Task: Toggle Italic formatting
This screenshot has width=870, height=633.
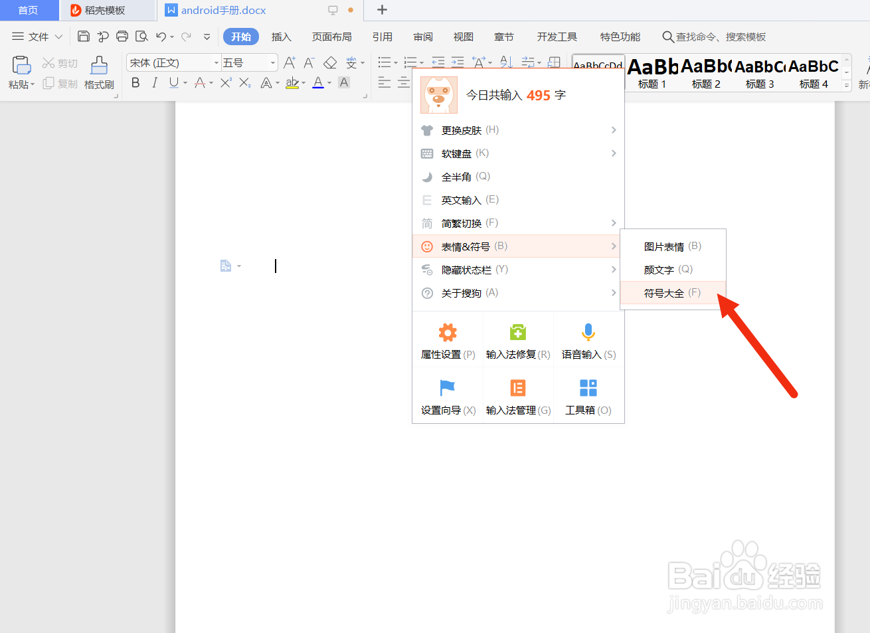Action: [155, 82]
